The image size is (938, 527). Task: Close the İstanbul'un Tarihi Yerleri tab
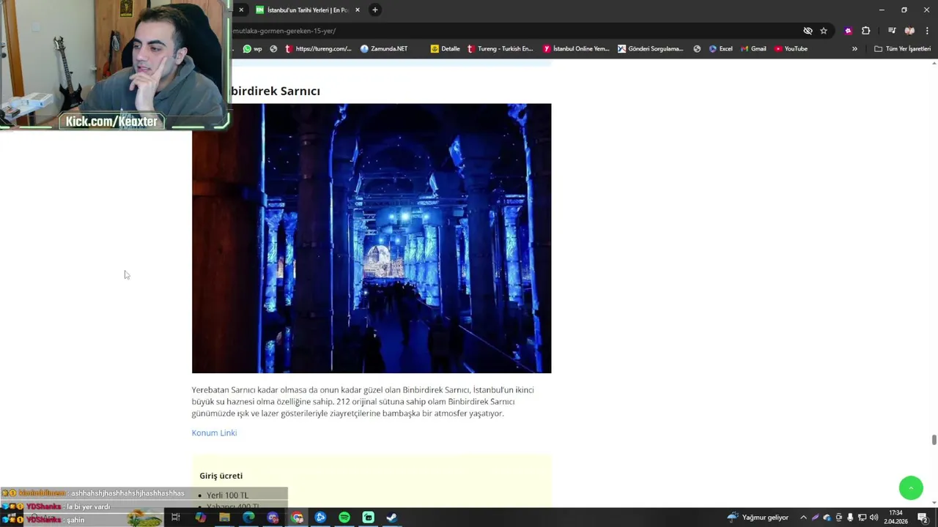click(358, 10)
